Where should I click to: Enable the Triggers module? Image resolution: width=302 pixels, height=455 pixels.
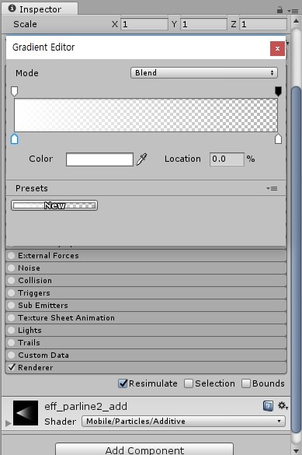coord(12,293)
